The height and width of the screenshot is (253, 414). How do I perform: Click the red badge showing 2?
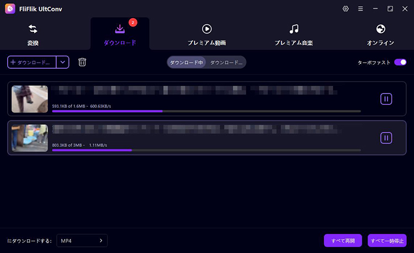click(x=133, y=23)
